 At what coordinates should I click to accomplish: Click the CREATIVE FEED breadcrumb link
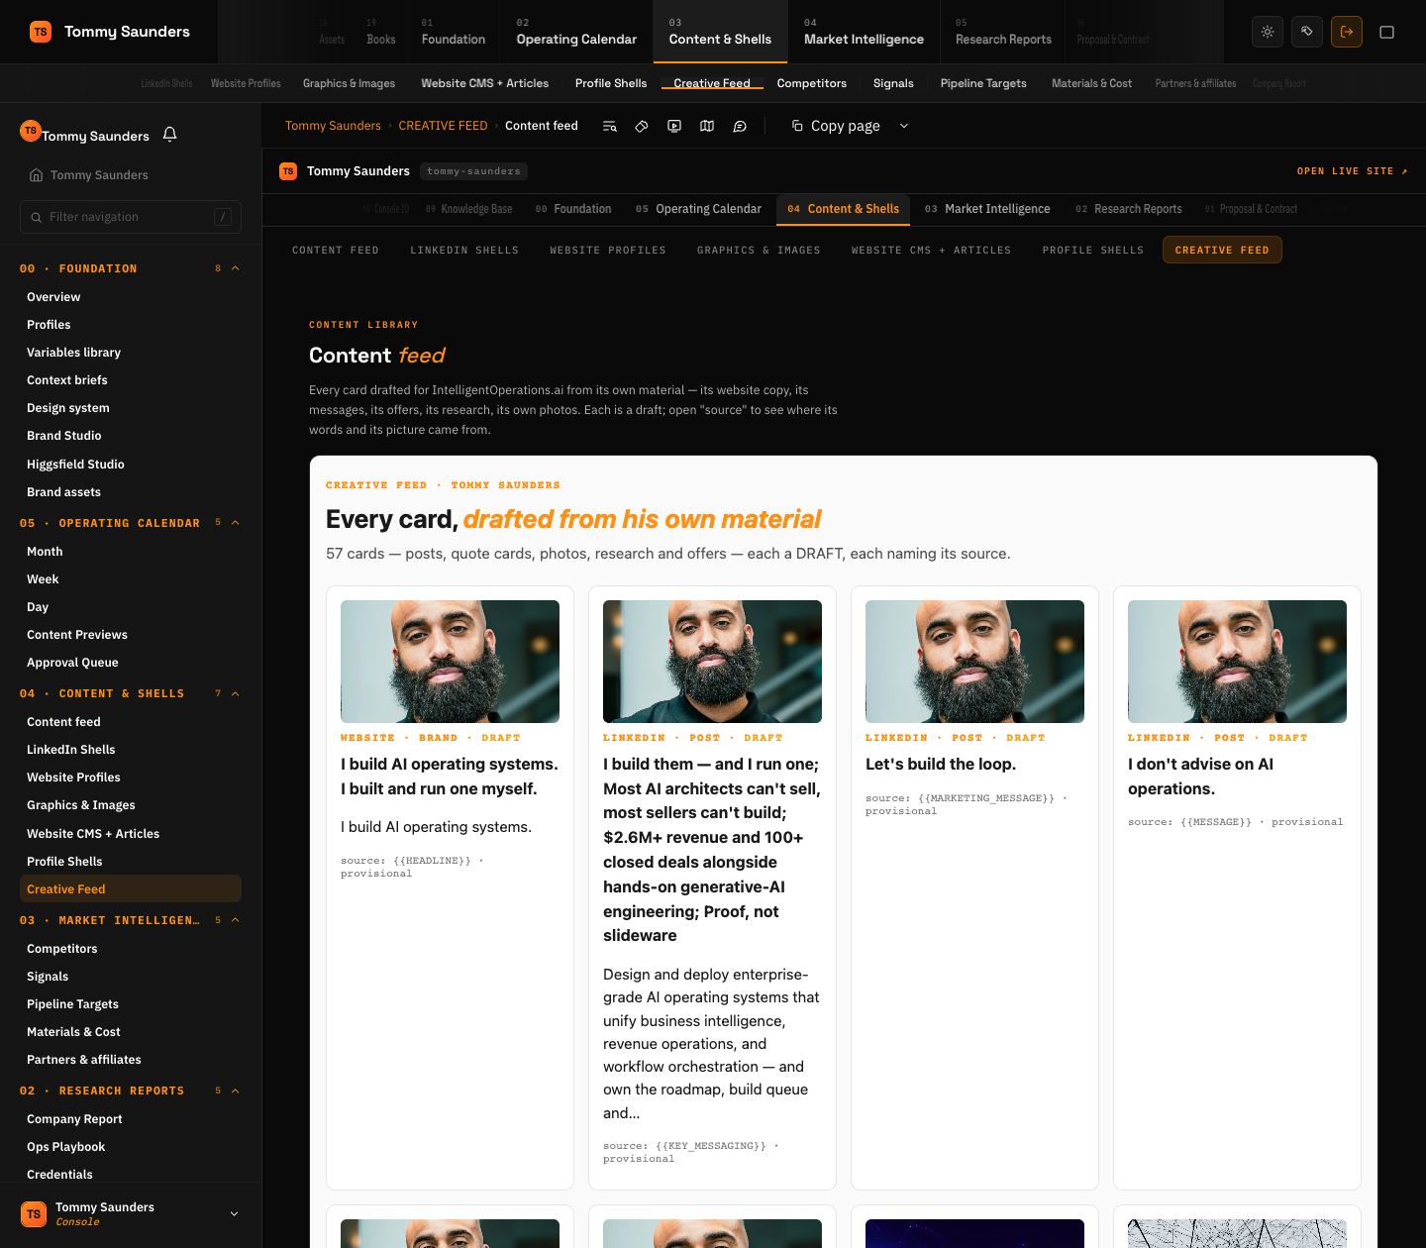[443, 126]
